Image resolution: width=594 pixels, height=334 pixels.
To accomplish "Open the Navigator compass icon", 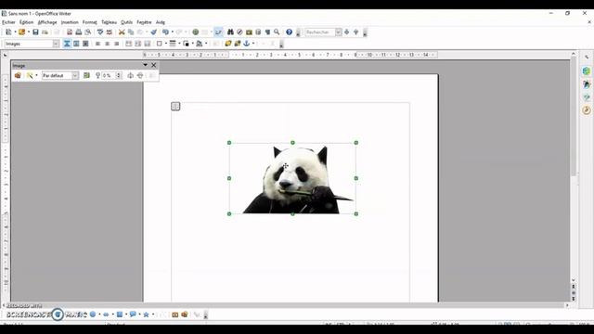I will click(x=239, y=32).
